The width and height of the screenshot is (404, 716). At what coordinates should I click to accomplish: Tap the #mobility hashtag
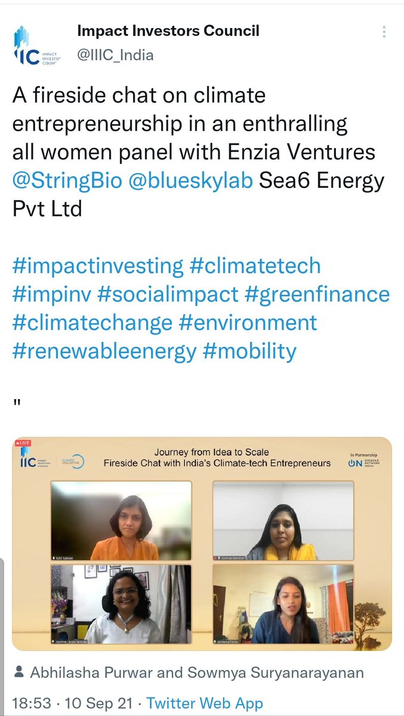click(x=249, y=351)
